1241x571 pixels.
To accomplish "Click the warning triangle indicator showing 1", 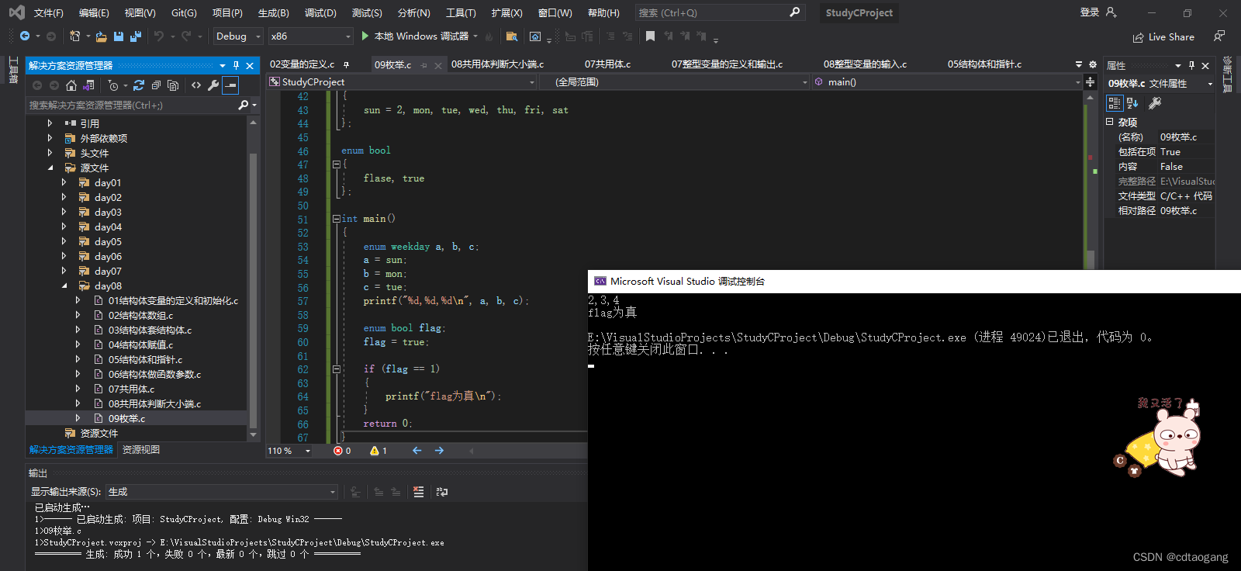I will pyautogui.click(x=379, y=451).
